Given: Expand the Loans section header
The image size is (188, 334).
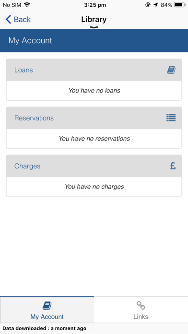Looking at the screenshot, I should 94,70.
